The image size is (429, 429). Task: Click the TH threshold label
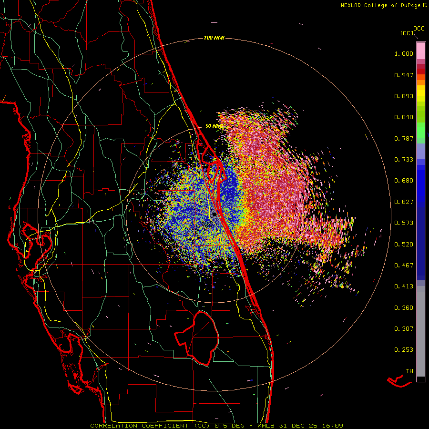pos(409,371)
